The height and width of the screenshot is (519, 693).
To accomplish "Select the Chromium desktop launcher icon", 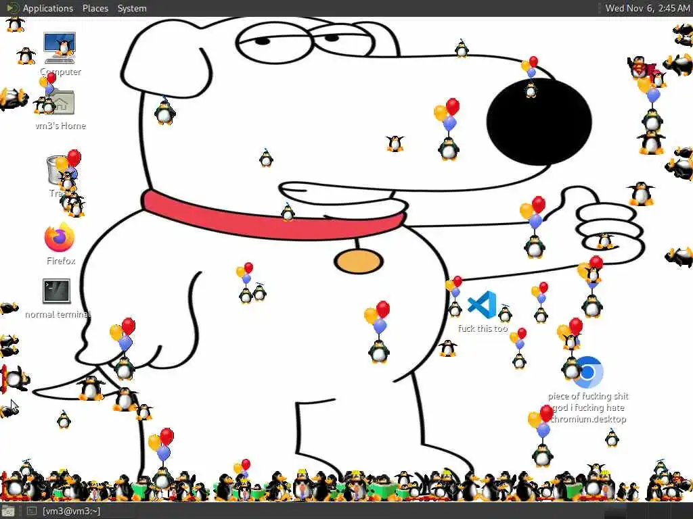I will point(587,372).
